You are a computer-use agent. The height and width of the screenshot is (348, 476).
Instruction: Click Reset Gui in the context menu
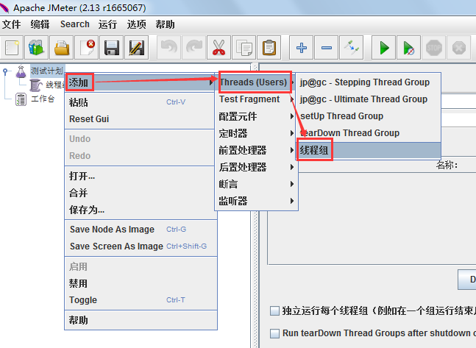140,119
